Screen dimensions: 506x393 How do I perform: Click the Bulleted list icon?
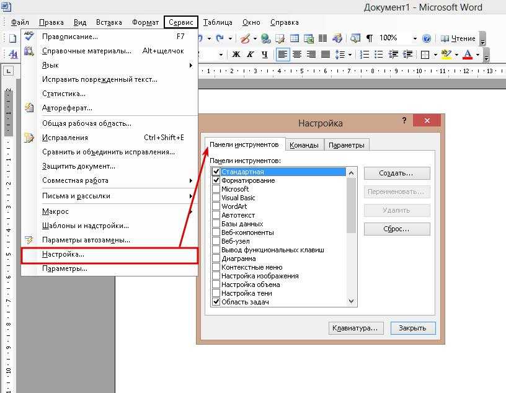378,54
